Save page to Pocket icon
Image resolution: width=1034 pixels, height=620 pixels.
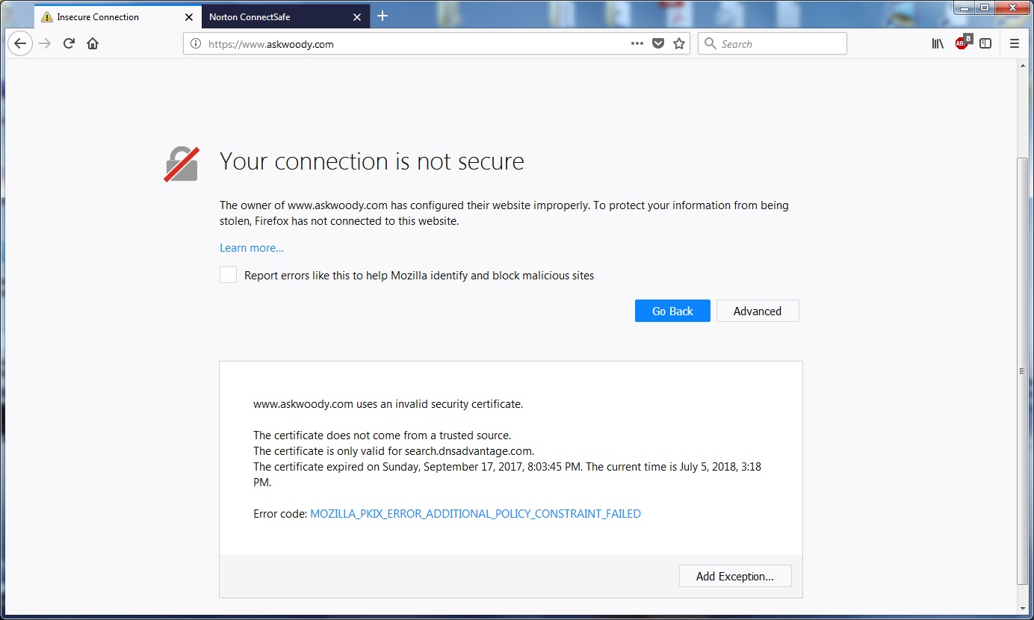click(658, 43)
